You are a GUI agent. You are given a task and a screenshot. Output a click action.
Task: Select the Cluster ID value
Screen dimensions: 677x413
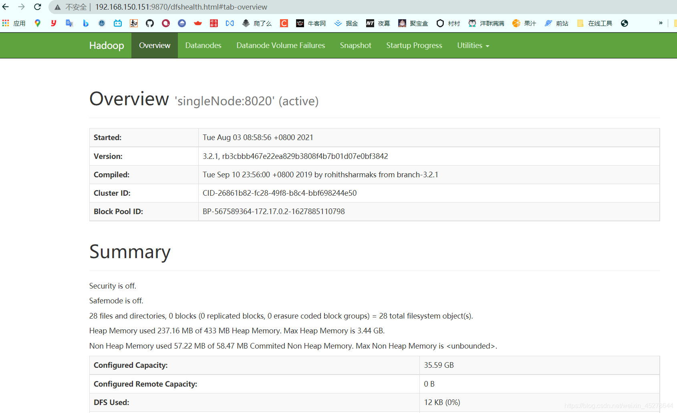tap(280, 193)
